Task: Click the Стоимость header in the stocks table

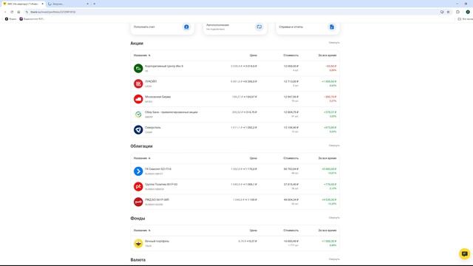Action: (290, 55)
